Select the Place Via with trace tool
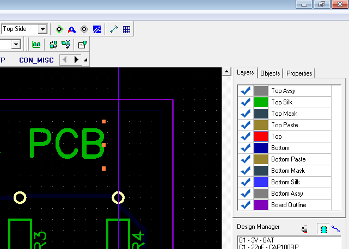This screenshot has height=249, width=349. tap(72, 29)
